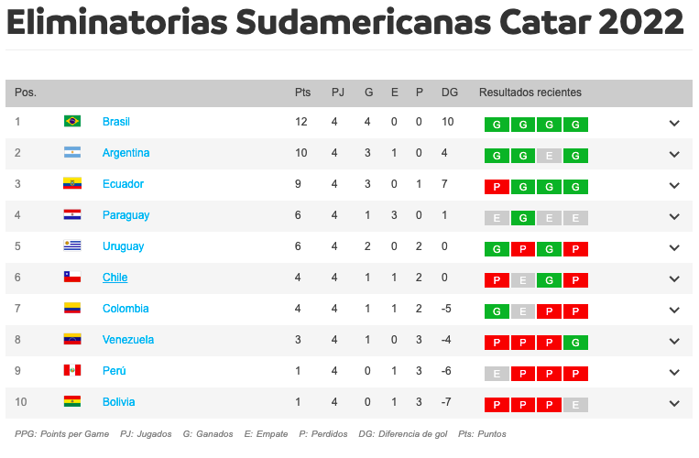Image resolution: width=699 pixels, height=458 pixels.
Task: Expand the Colombia row chevron
Action: [674, 311]
